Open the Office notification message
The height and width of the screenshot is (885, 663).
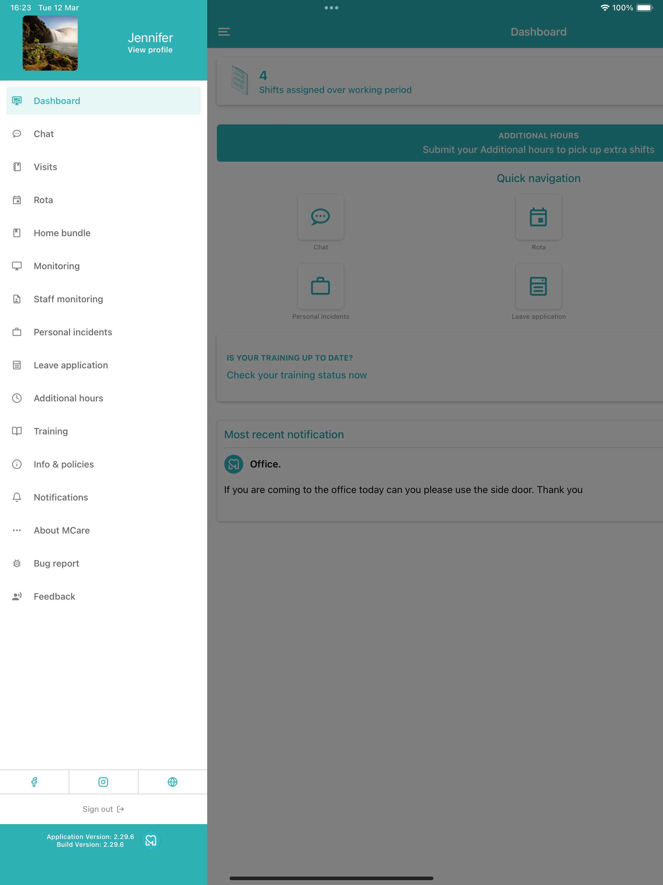tap(403, 490)
